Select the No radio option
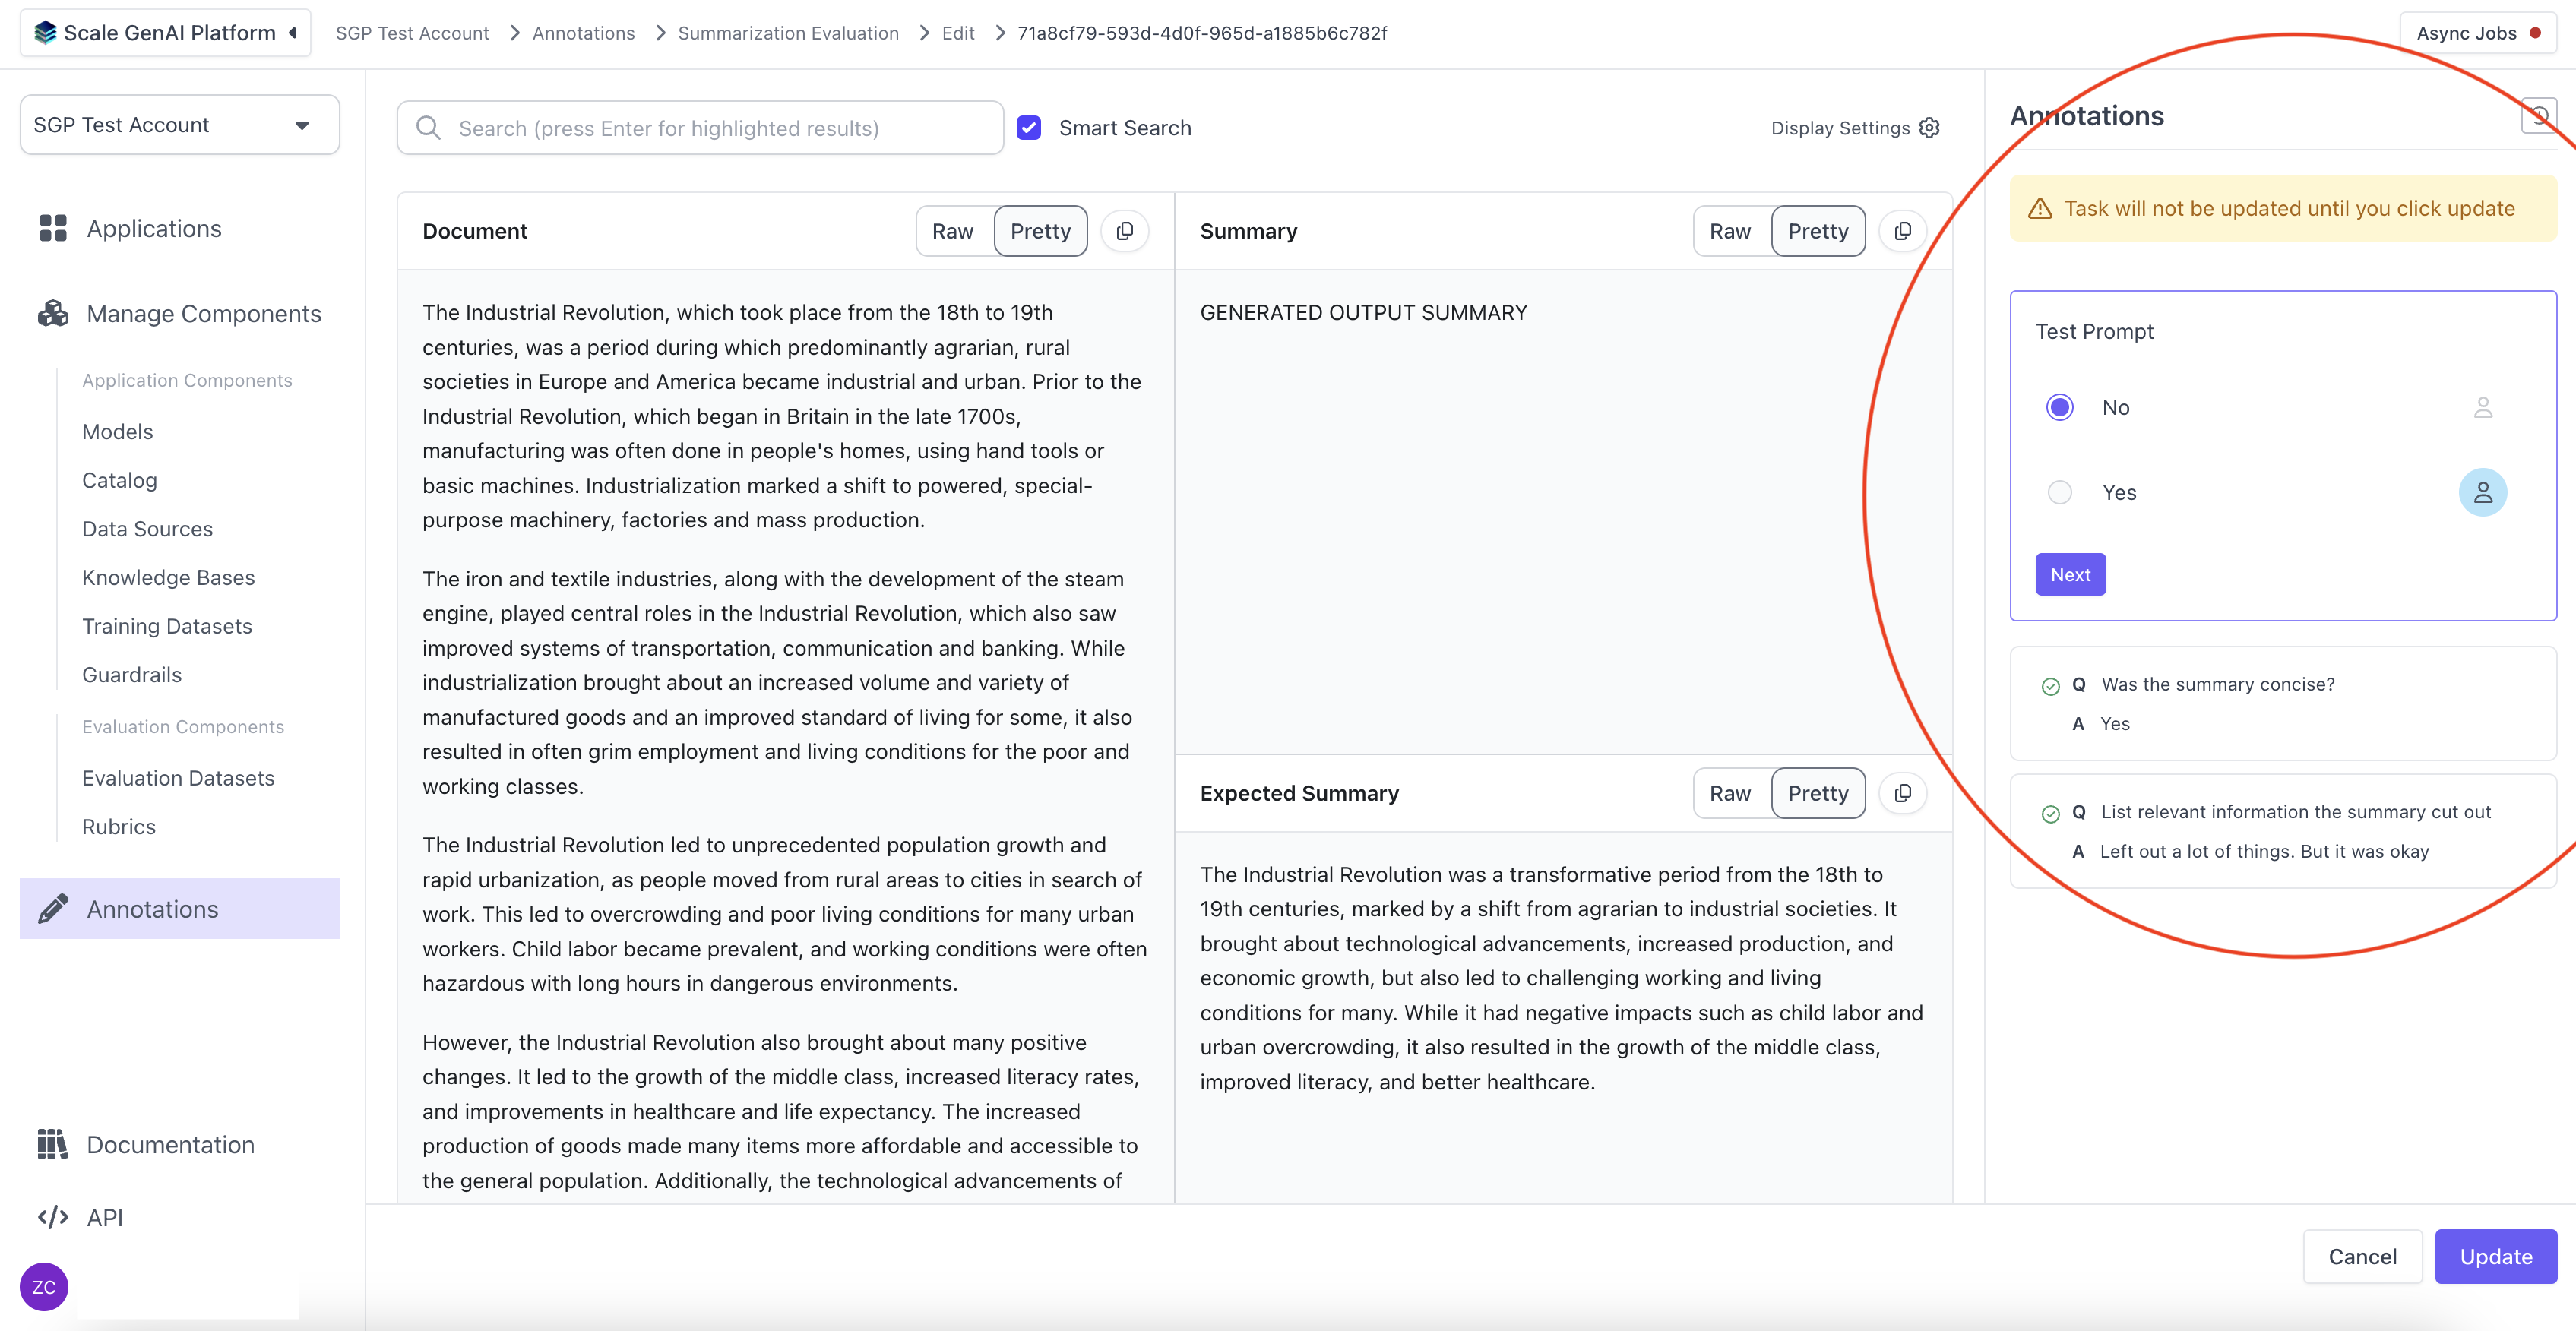2576x1331 pixels. click(2059, 407)
